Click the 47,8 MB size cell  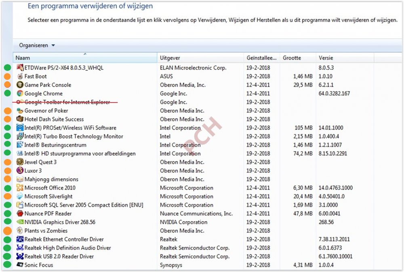(x=303, y=213)
